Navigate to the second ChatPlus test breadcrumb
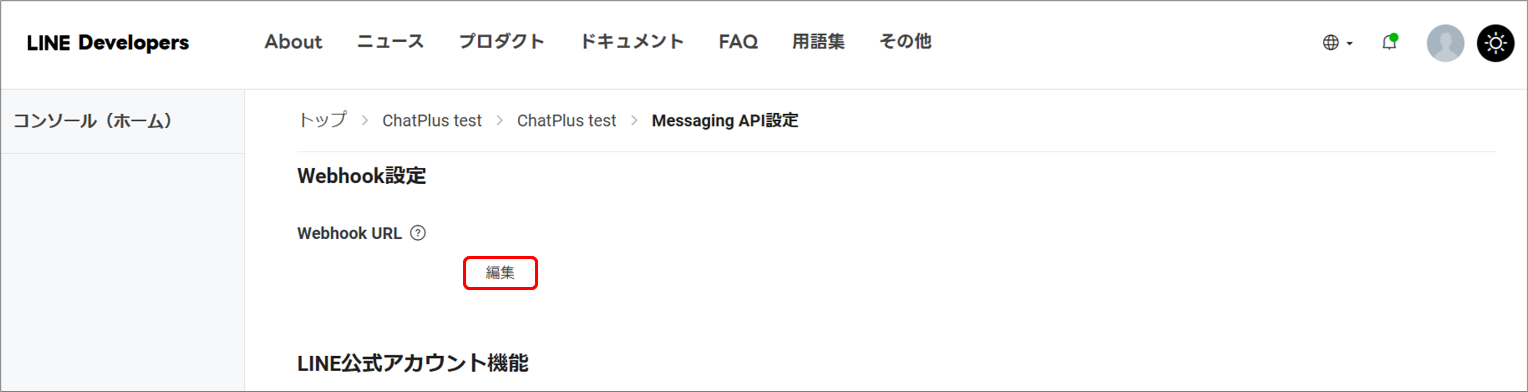The width and height of the screenshot is (1528, 392). (567, 120)
